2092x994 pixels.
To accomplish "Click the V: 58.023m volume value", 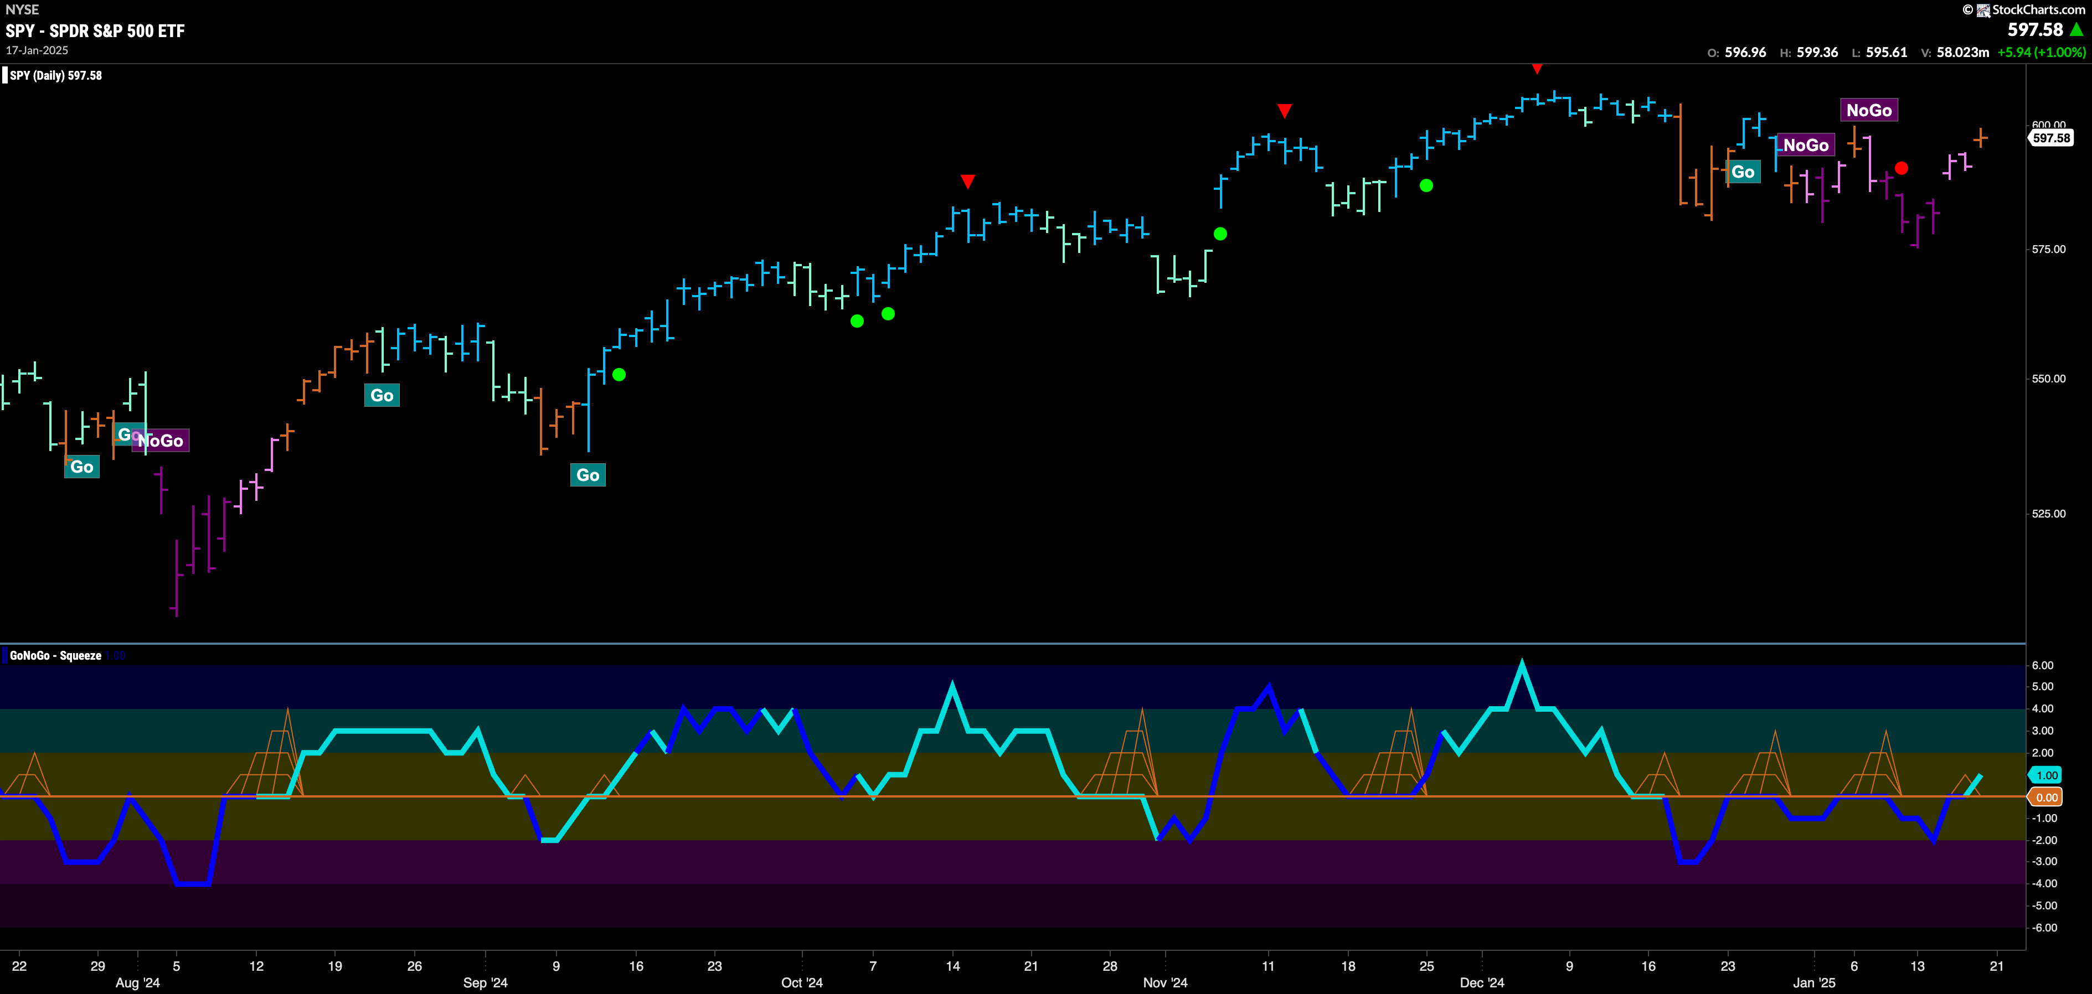I will [1955, 52].
